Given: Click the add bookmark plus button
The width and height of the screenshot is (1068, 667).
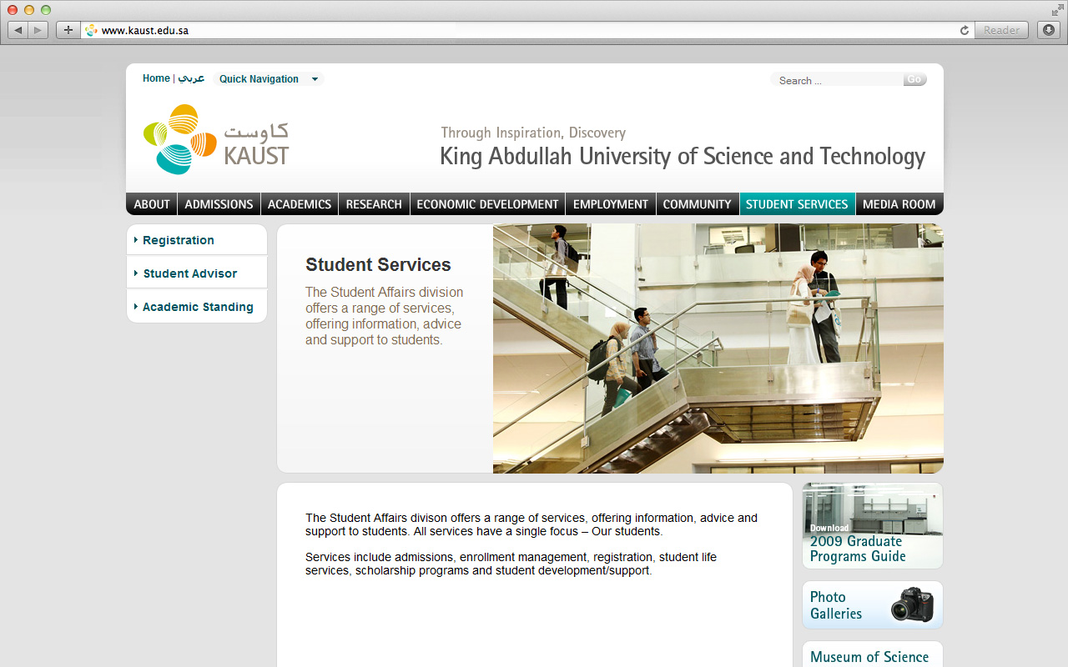Looking at the screenshot, I should [x=68, y=30].
